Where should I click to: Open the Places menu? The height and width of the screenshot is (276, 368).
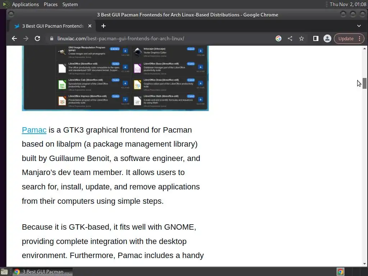(x=51, y=4)
